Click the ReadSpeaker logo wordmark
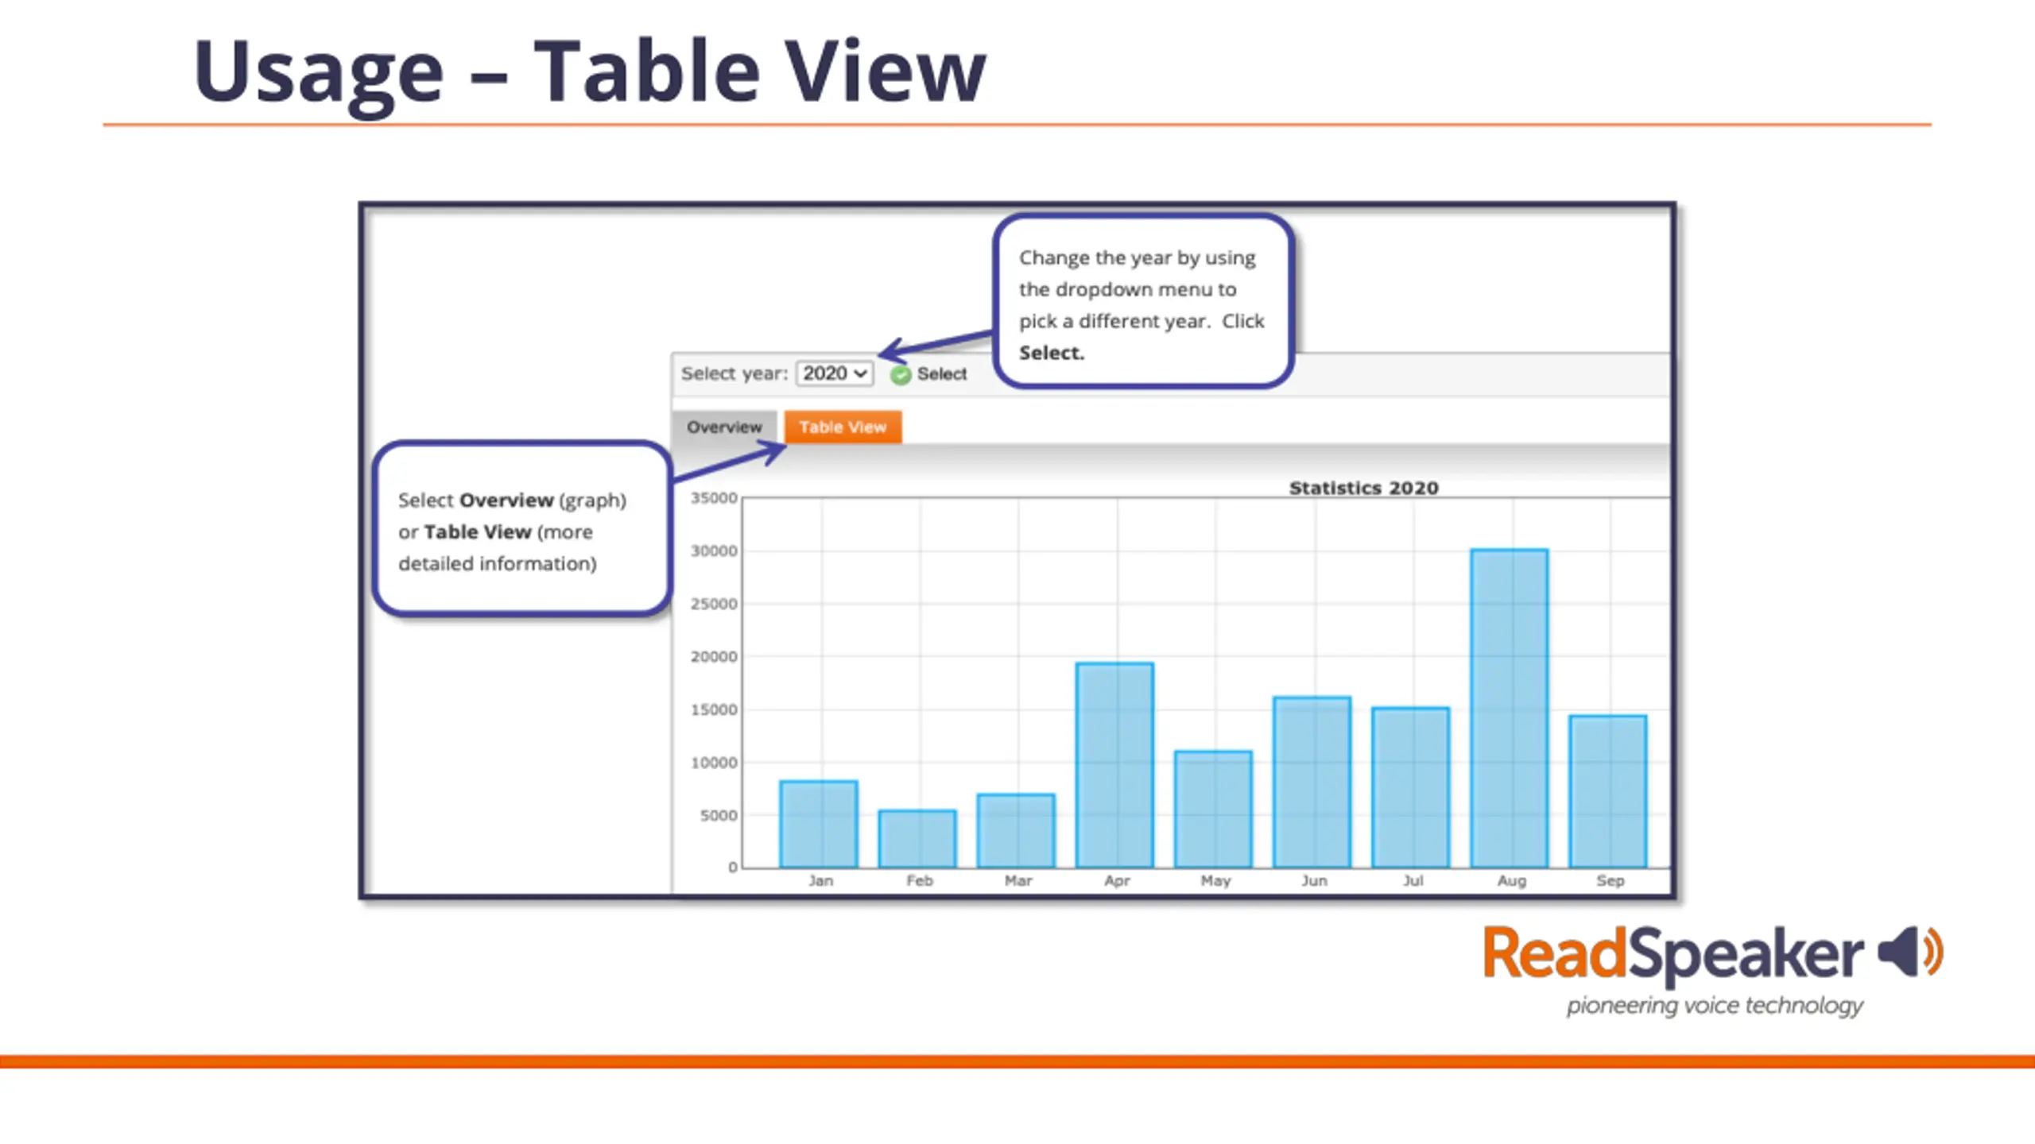 [x=1673, y=956]
